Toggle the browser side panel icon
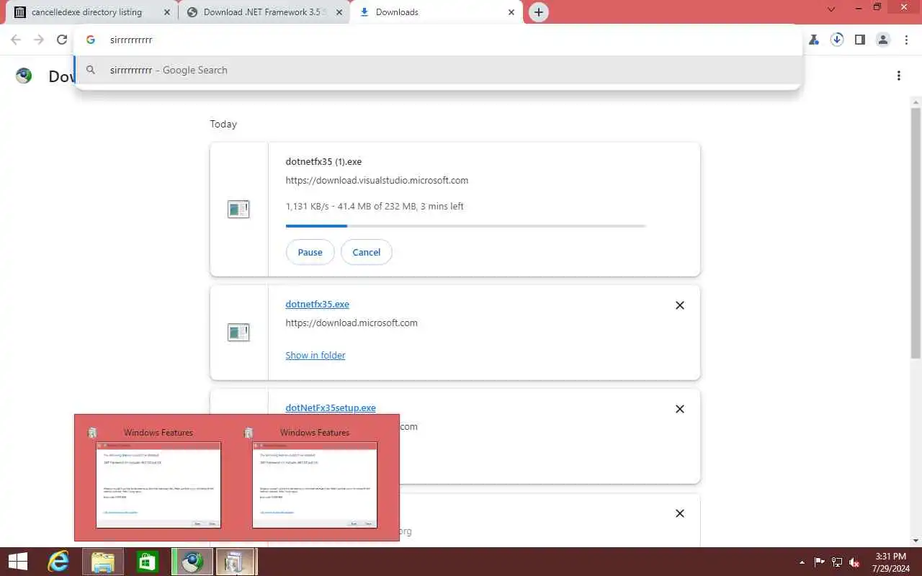 pos(859,40)
